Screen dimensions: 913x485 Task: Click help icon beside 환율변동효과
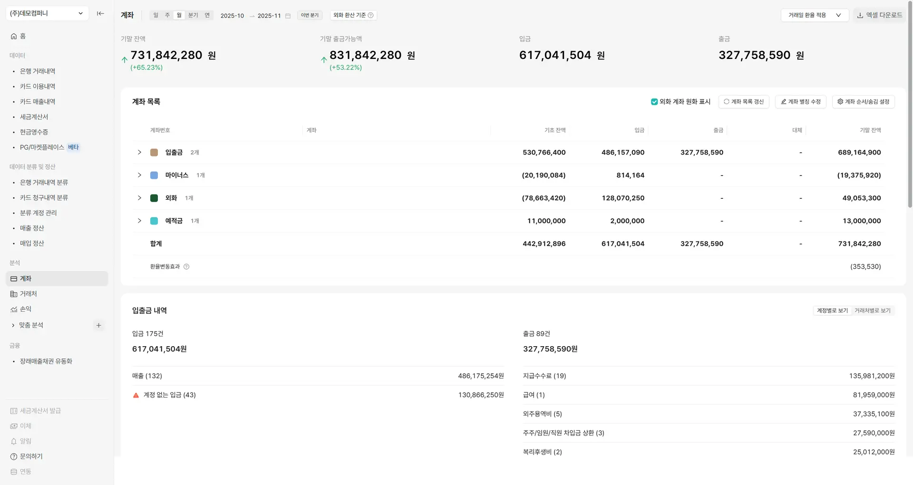[186, 267]
